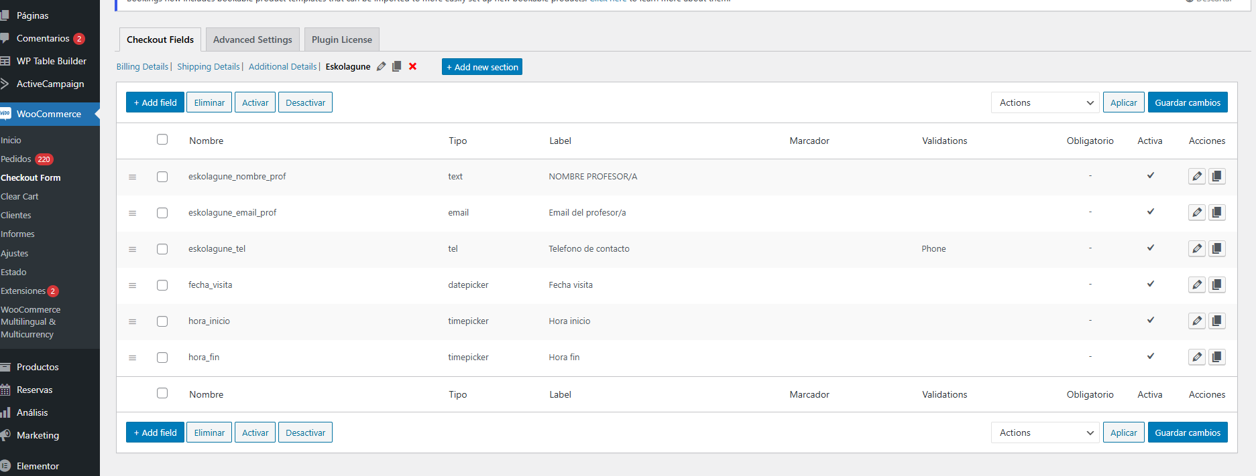Check eskolagune_nombre_prof row checkbox
1256x476 pixels.
(162, 177)
